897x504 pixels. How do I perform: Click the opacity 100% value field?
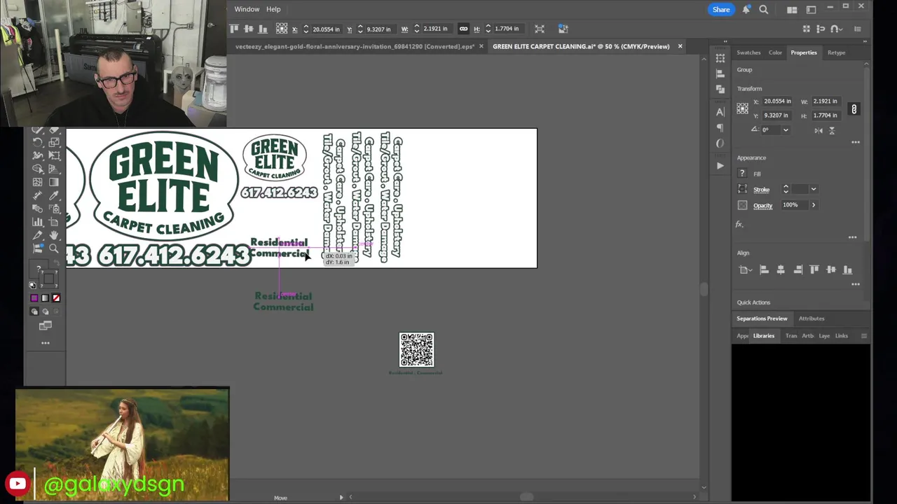[x=795, y=205]
